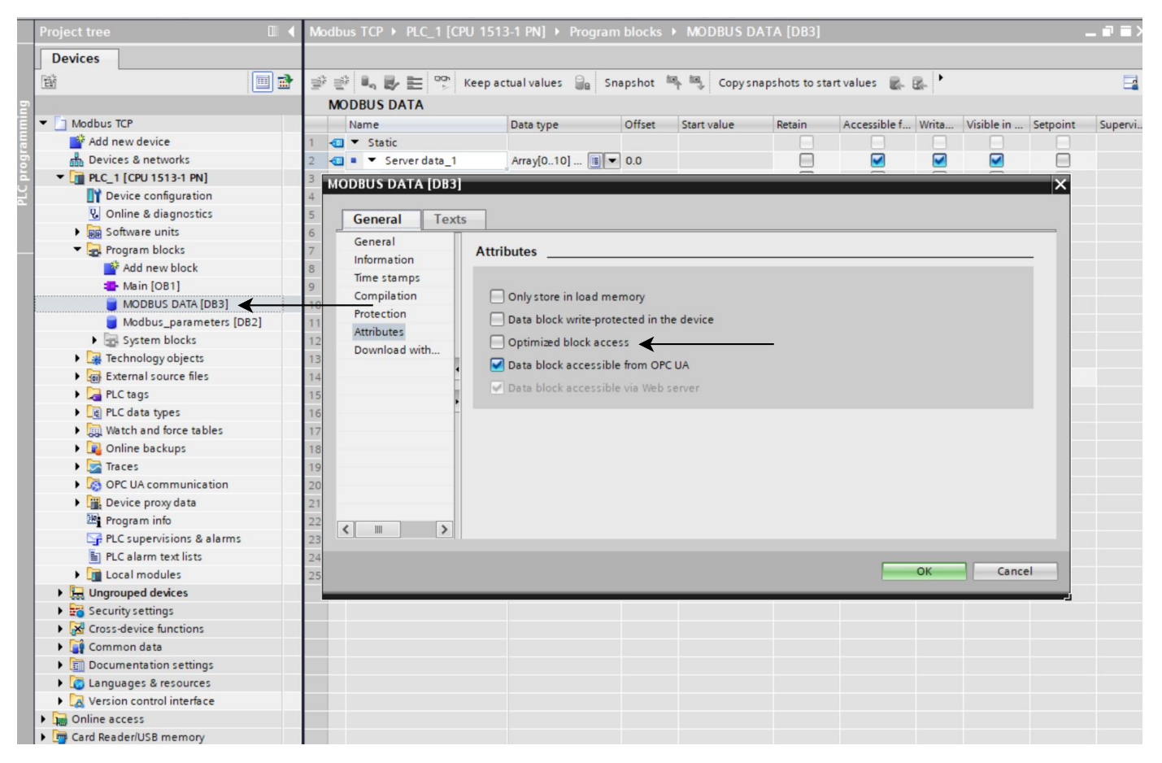Click the Version control interface icon

point(77,701)
